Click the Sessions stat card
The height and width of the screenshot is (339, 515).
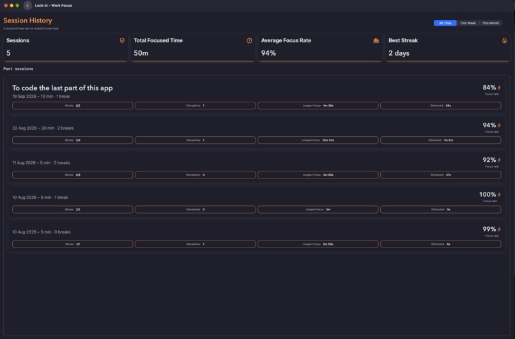pos(65,48)
